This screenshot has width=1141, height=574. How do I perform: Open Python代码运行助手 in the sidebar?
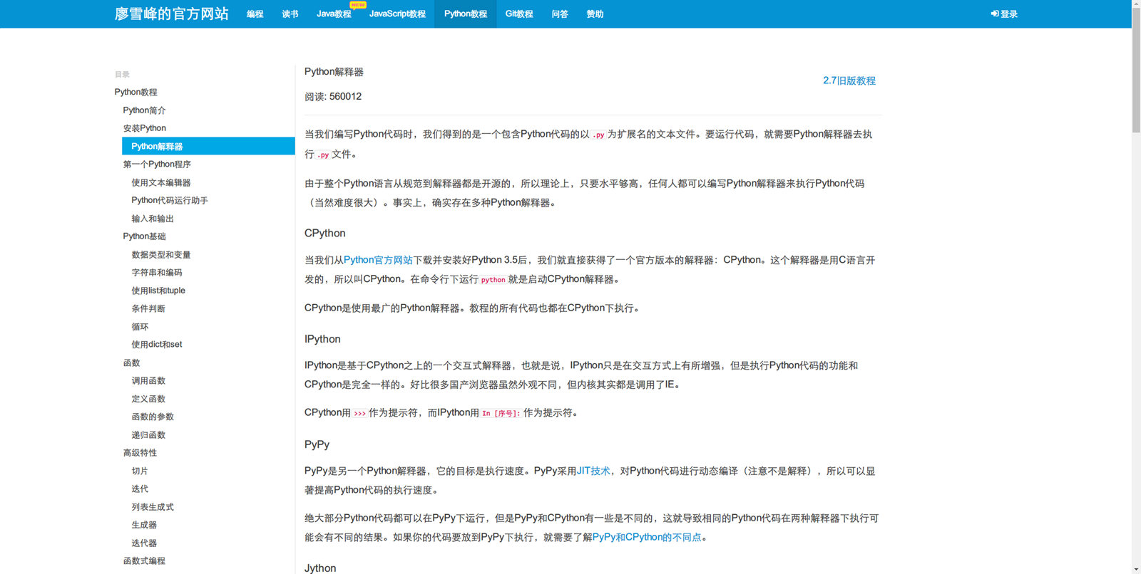170,201
